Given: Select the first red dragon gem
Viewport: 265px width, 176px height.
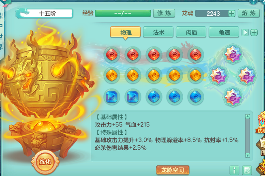Looking at the screenshot, I should coord(112,55).
